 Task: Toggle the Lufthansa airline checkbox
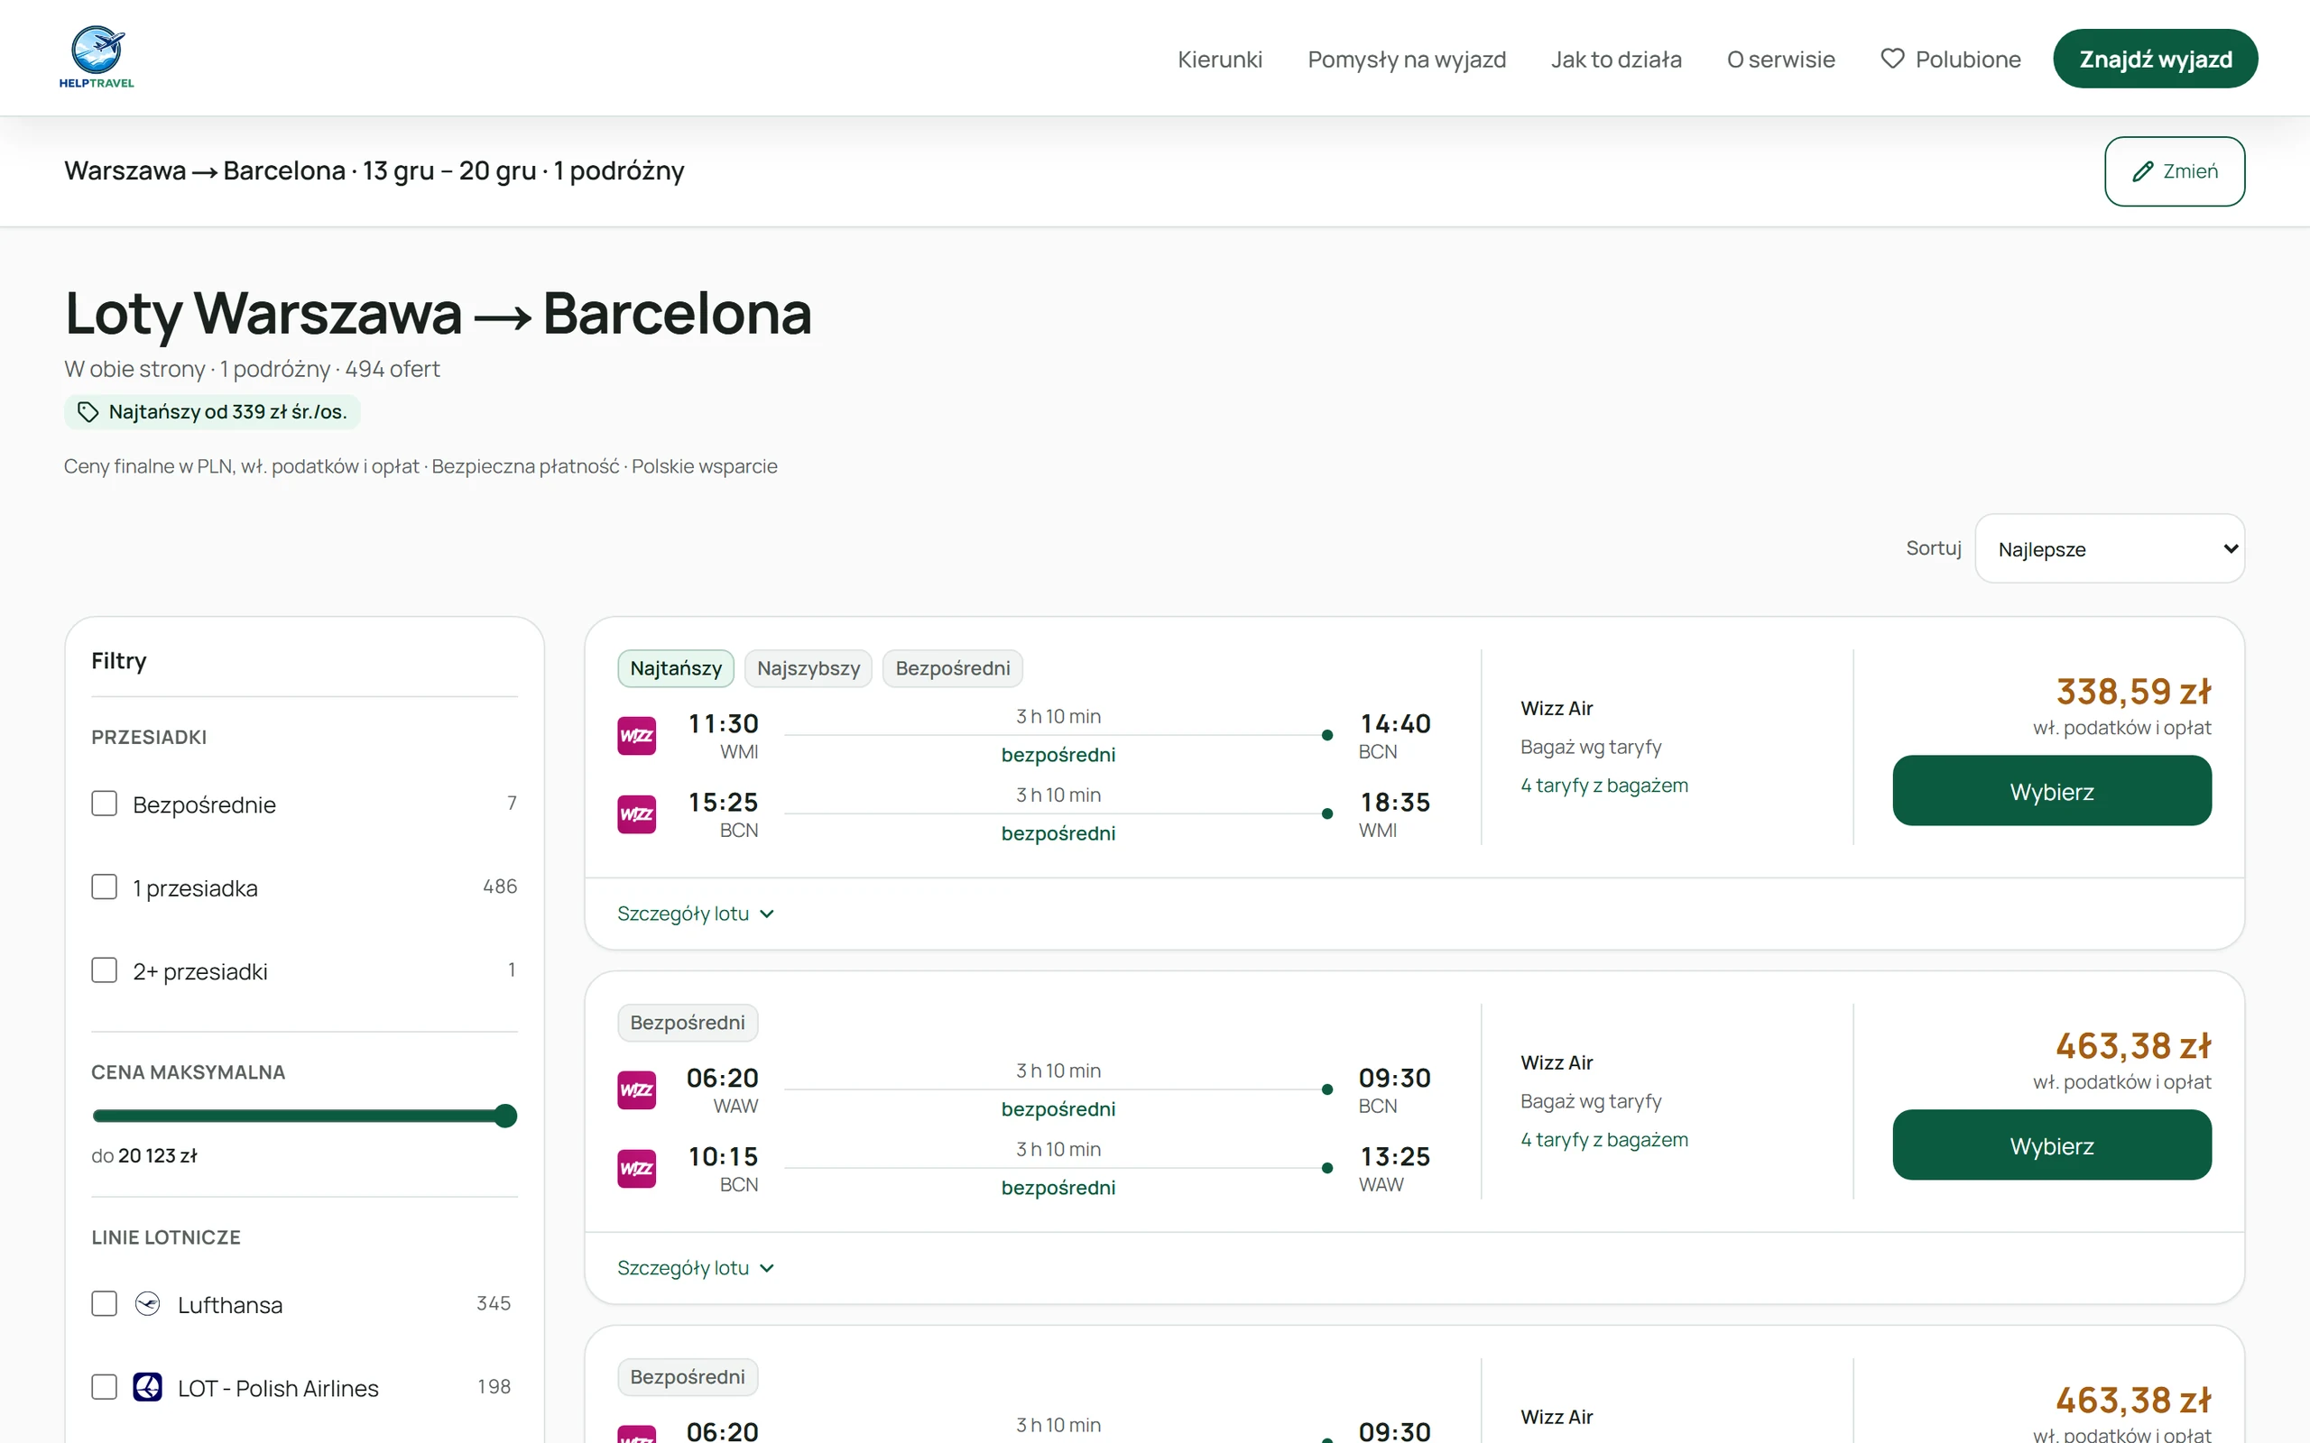[104, 1304]
